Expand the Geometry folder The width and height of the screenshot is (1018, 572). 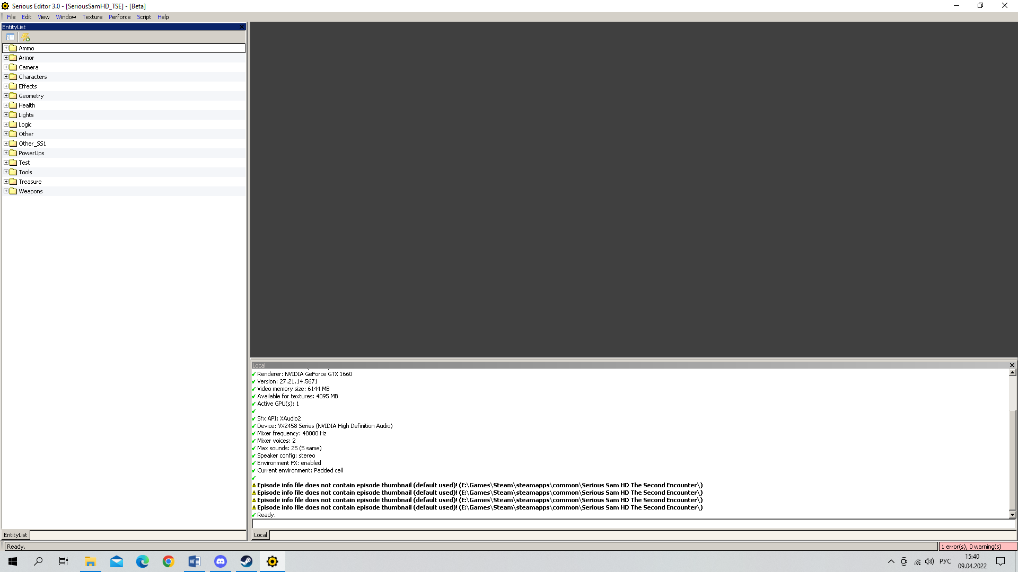pyautogui.click(x=6, y=96)
